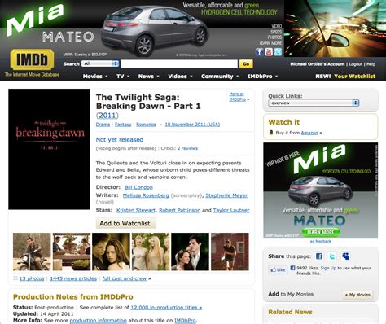Click the Amazon icon beside Buy it
This screenshot has height=324, width=386.
pyautogui.click(x=271, y=133)
